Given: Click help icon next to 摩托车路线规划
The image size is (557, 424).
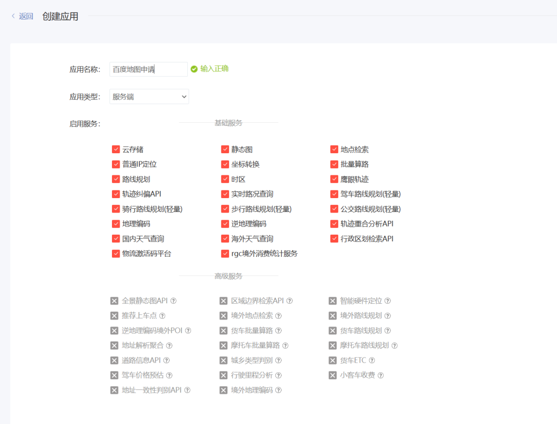Looking at the screenshot, I should (x=394, y=346).
